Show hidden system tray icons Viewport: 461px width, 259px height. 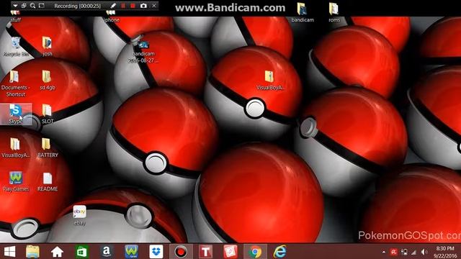[383, 252]
